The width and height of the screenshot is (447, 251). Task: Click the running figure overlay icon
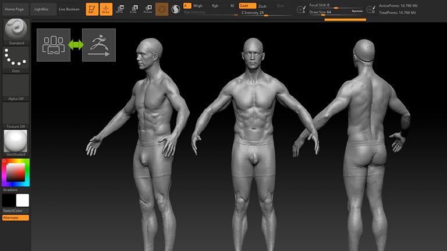[x=99, y=45]
